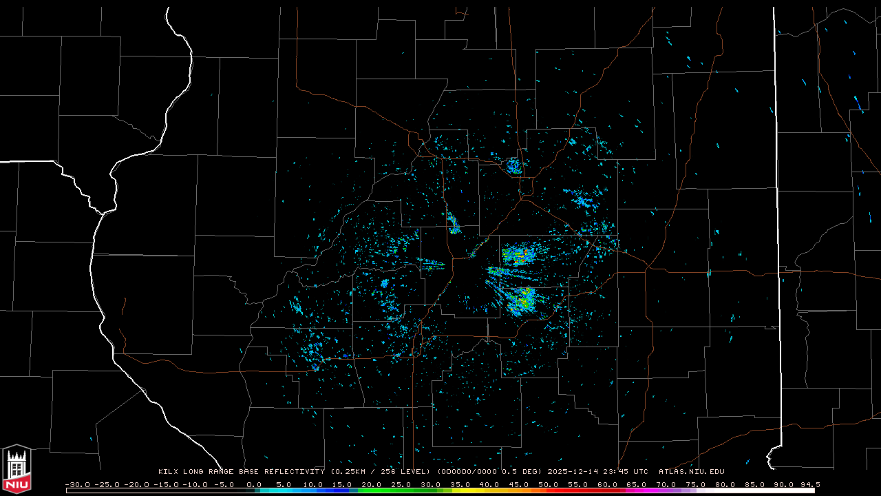Click the 55.0 label on reflectivity scale
The width and height of the screenshot is (881, 496).
click(x=577, y=484)
